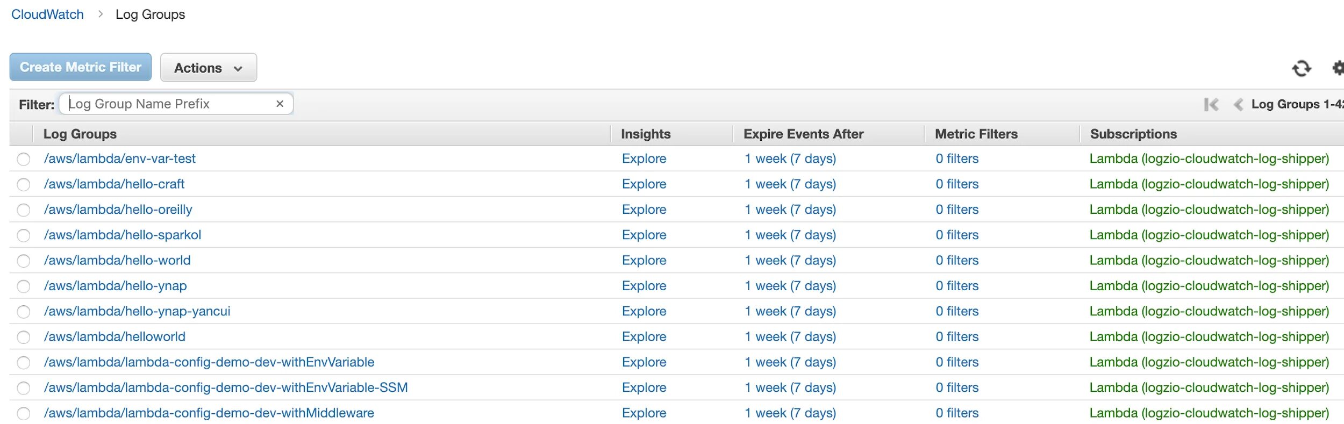Open the 0 filters link for hello-ynap
This screenshot has height=424, width=1344.
956,286
